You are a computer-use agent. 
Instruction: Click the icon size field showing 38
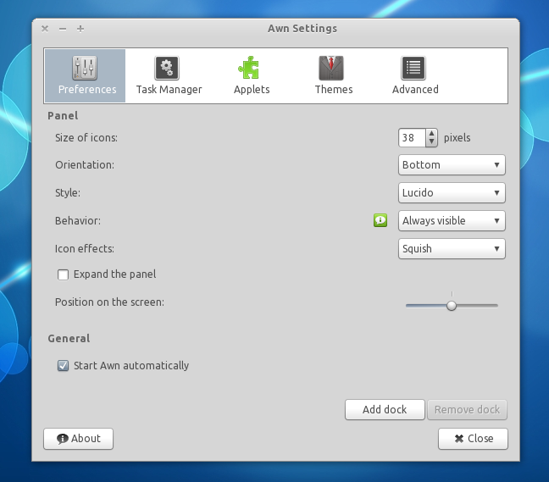coord(412,138)
